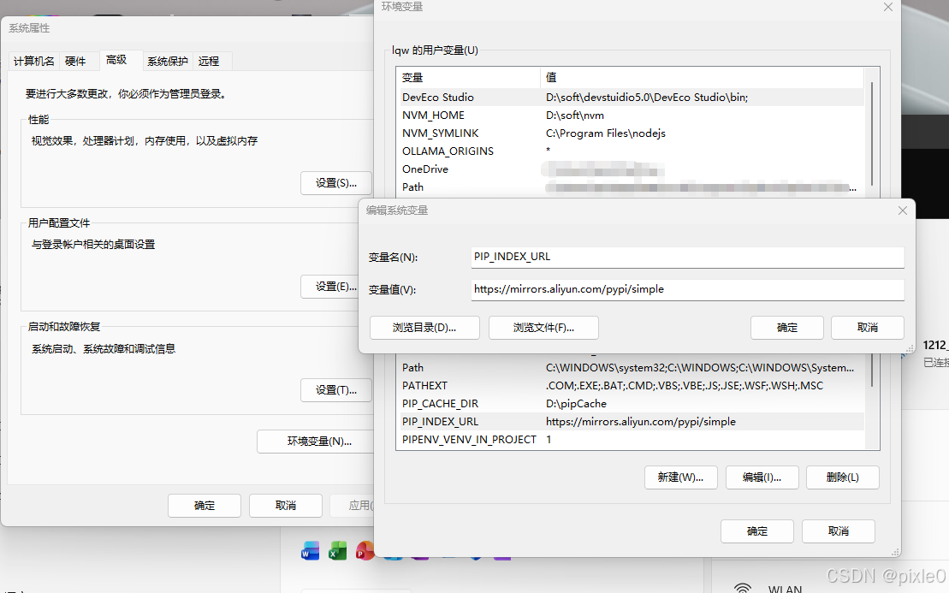
Task: Click the value C:\Program Files\nodejs
Action: click(605, 133)
